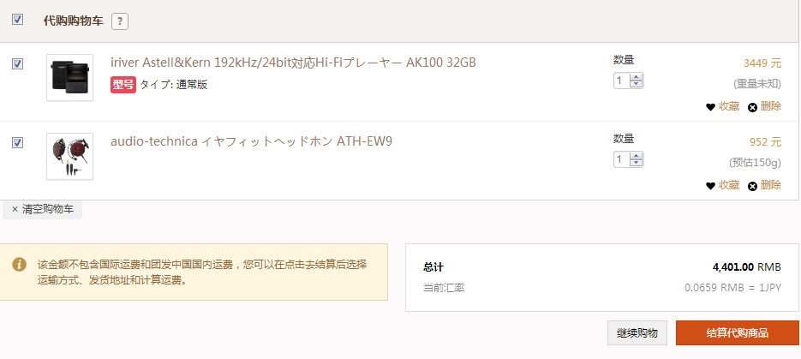Toggle the select-all cart checkbox

pos(17,20)
